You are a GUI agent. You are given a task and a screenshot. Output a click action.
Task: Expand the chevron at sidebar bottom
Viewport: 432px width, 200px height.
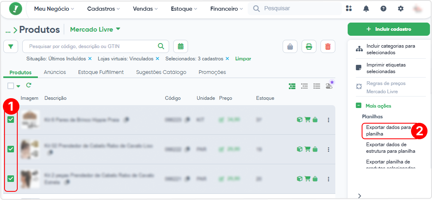[360, 195]
